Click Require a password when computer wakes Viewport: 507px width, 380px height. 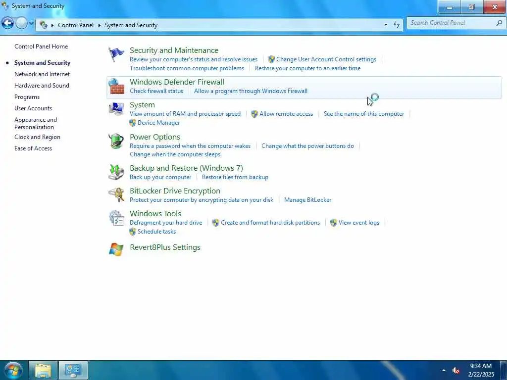(x=190, y=146)
